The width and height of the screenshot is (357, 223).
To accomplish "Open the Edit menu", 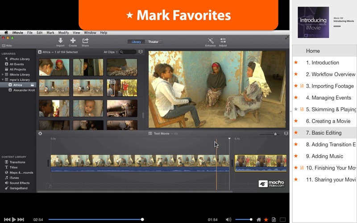I will pos(40,33).
